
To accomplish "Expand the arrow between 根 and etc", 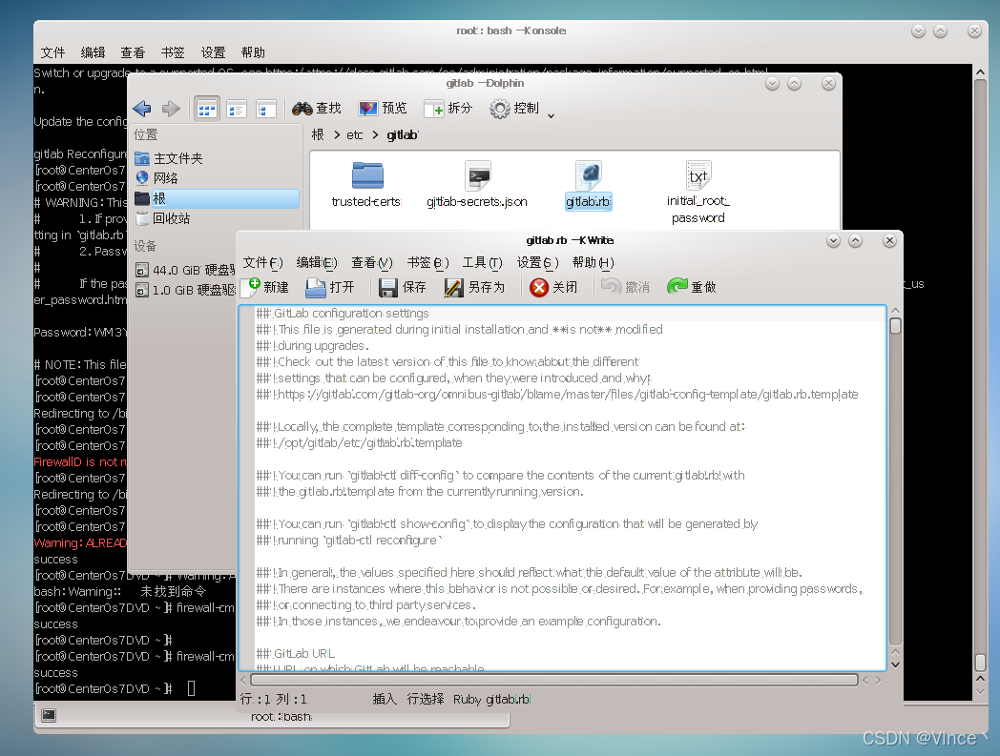I will tap(337, 135).
